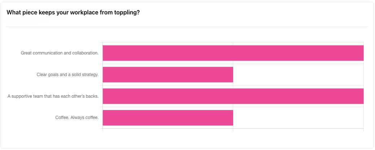Click the word "What" starting the heading
The width and height of the screenshot is (375, 150).
13,13
